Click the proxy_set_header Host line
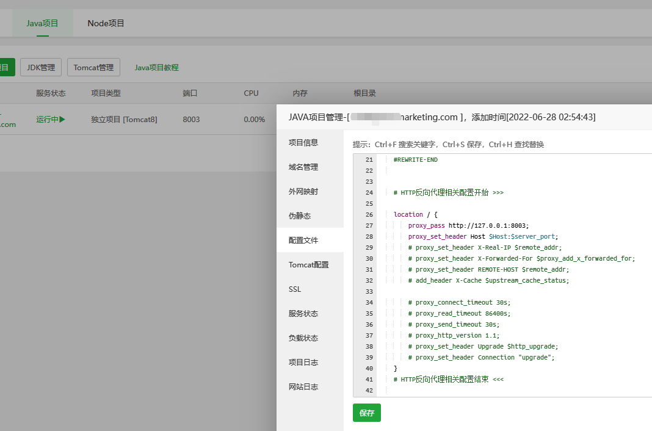652x431 pixels. click(x=483, y=236)
